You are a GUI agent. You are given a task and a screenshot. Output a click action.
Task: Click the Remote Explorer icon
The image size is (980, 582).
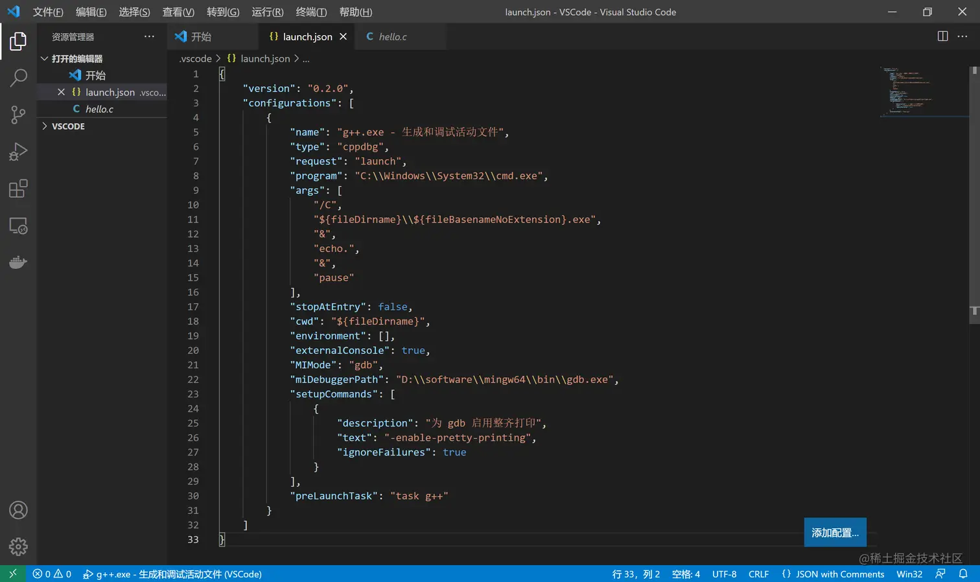pyautogui.click(x=17, y=226)
